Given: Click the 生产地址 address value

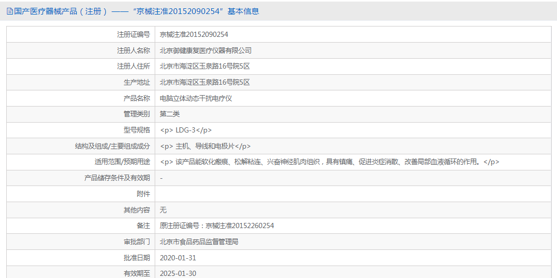Looking at the screenshot, I should pyautogui.click(x=205, y=82).
